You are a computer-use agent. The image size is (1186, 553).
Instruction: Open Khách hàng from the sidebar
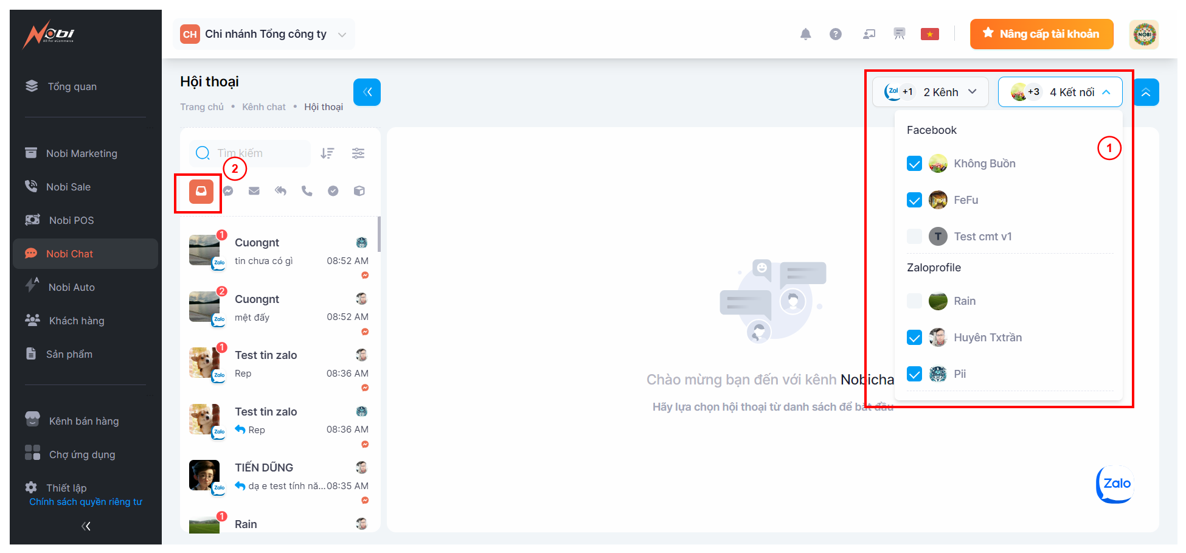point(76,321)
